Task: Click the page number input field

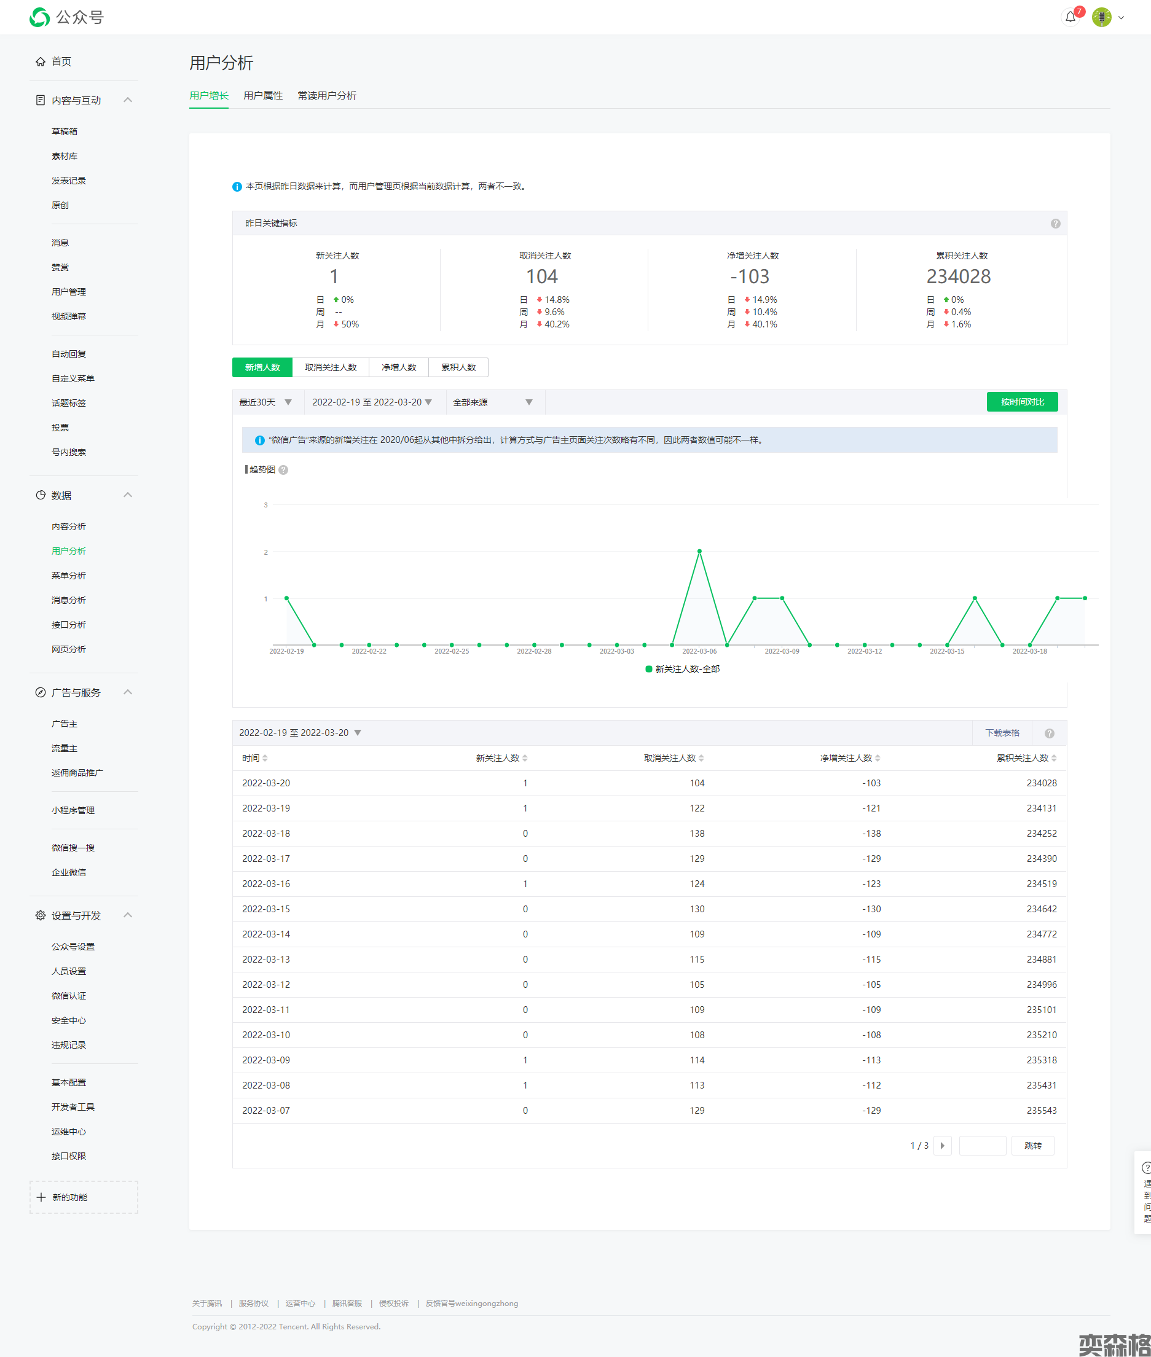Action: click(982, 1146)
